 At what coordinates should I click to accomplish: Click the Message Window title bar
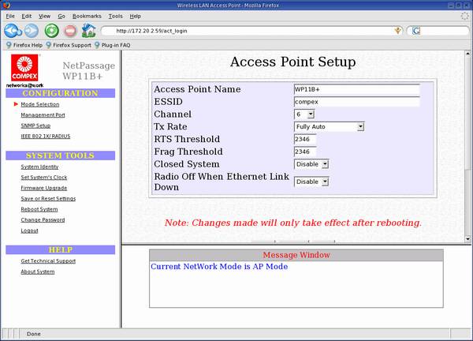click(296, 255)
